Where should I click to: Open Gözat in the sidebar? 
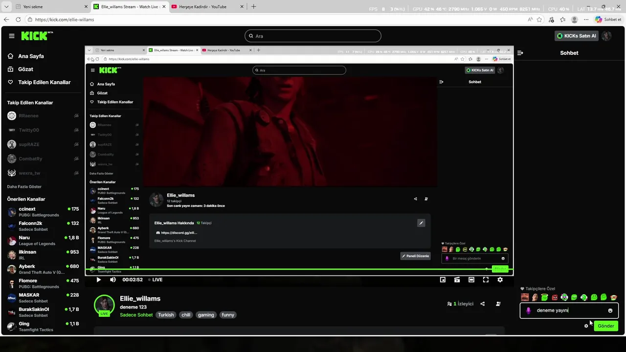click(x=25, y=69)
